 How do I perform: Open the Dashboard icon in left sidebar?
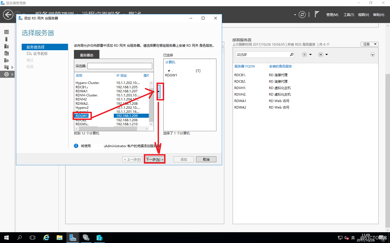[x=6, y=32]
